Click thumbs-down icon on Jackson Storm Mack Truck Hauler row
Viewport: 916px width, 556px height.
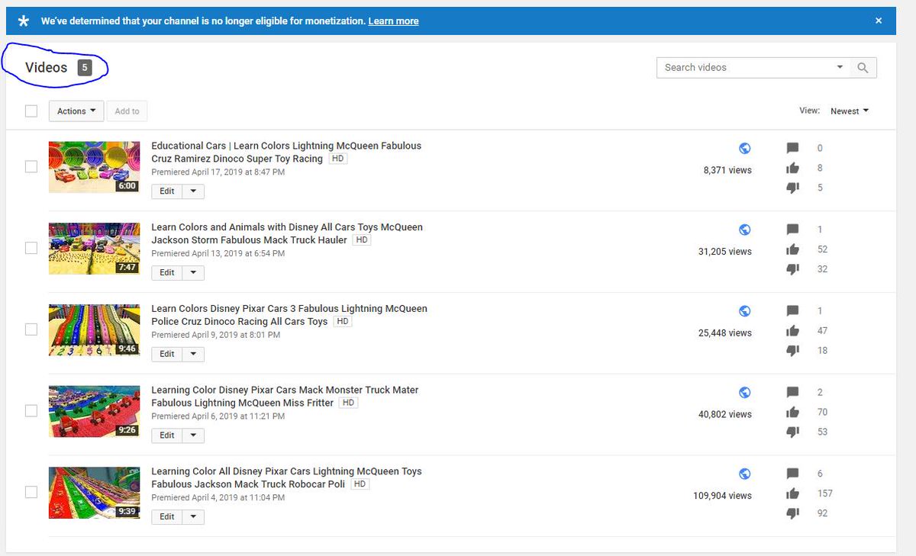[792, 269]
